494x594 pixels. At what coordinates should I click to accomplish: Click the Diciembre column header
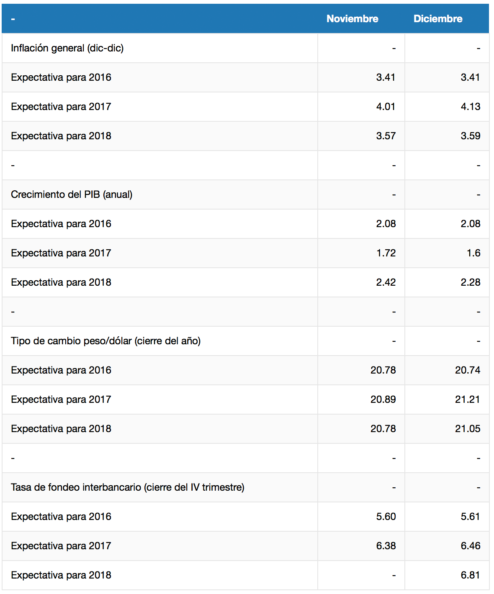[x=438, y=19]
